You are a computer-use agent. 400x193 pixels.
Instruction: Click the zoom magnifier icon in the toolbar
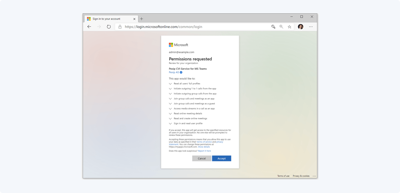pyautogui.click(x=281, y=27)
